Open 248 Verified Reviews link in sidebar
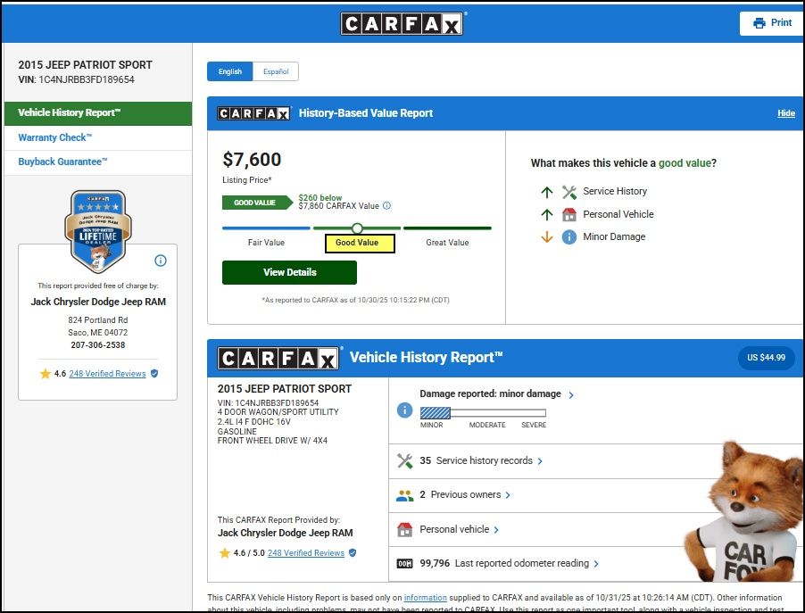Viewport: 805px width, 613px height. [x=107, y=374]
